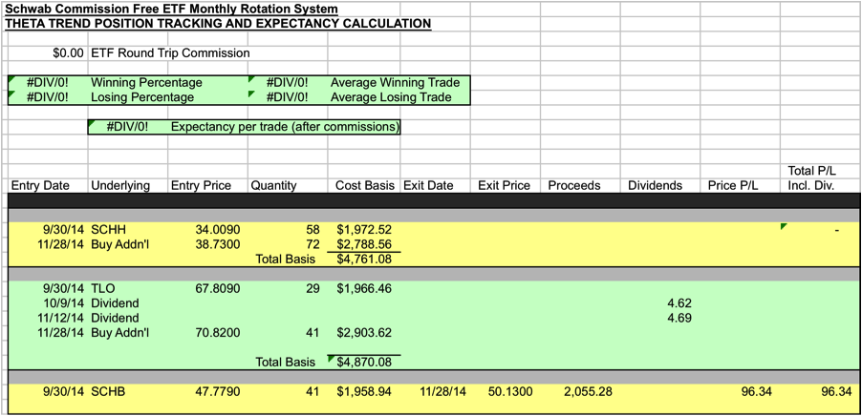The height and width of the screenshot is (416, 862).
Task: Click the #DIV/0! cell beside Expectancy per trade
Action: tap(127, 127)
